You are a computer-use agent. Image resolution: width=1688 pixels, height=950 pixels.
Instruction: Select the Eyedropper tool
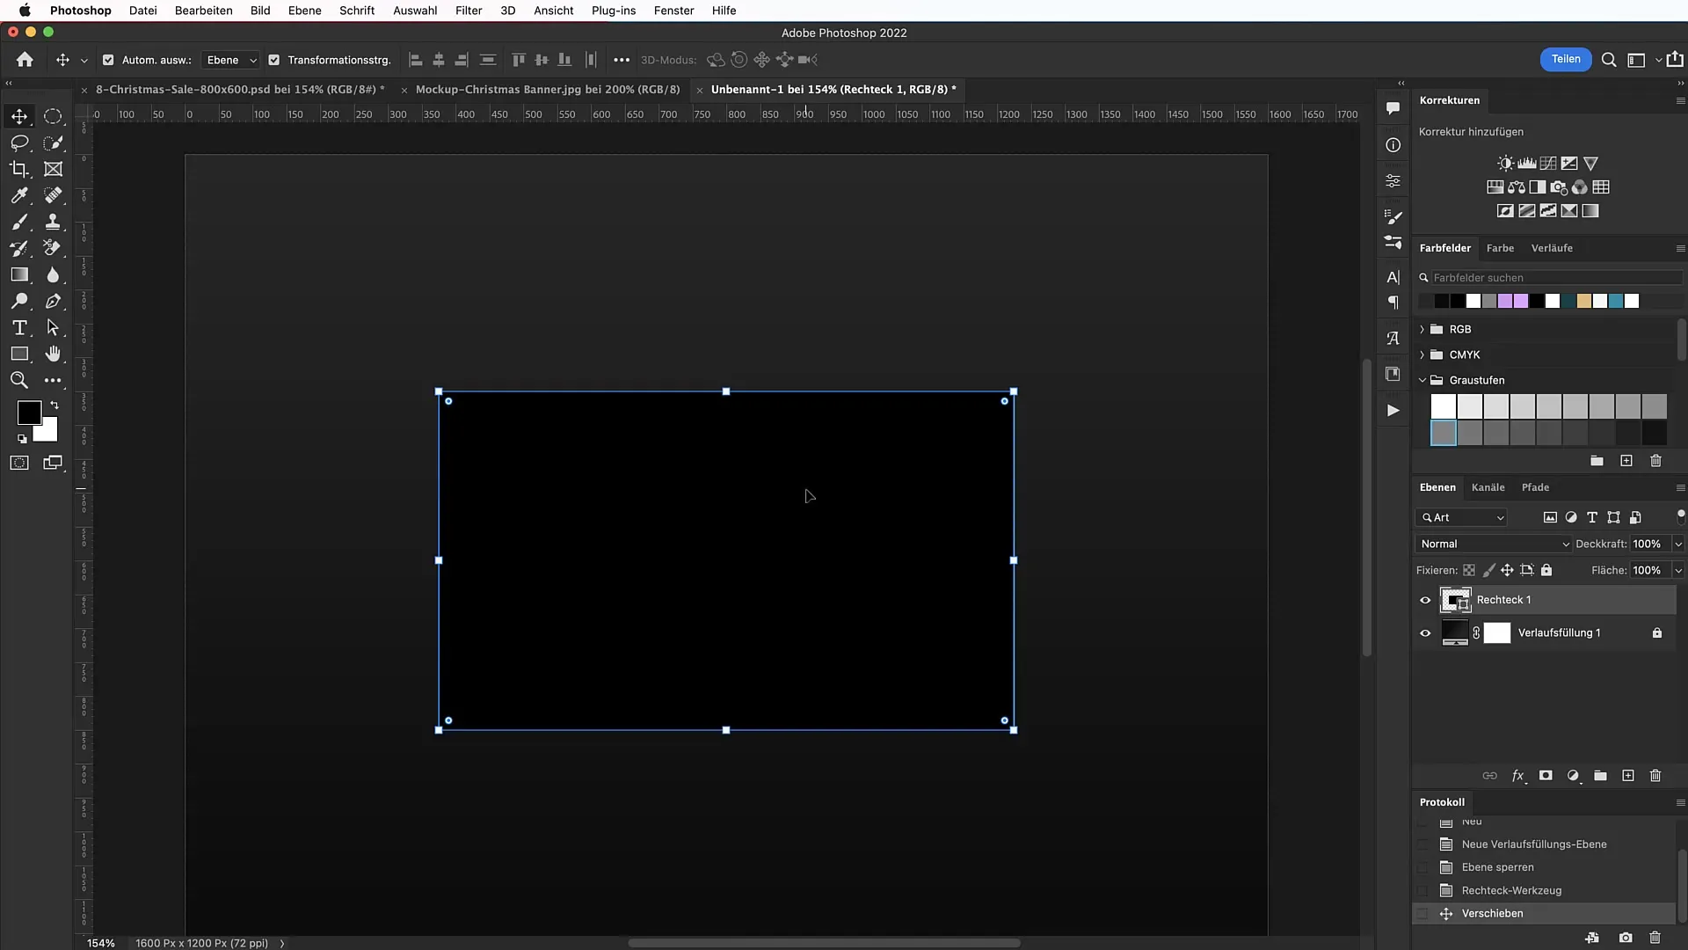[19, 195]
